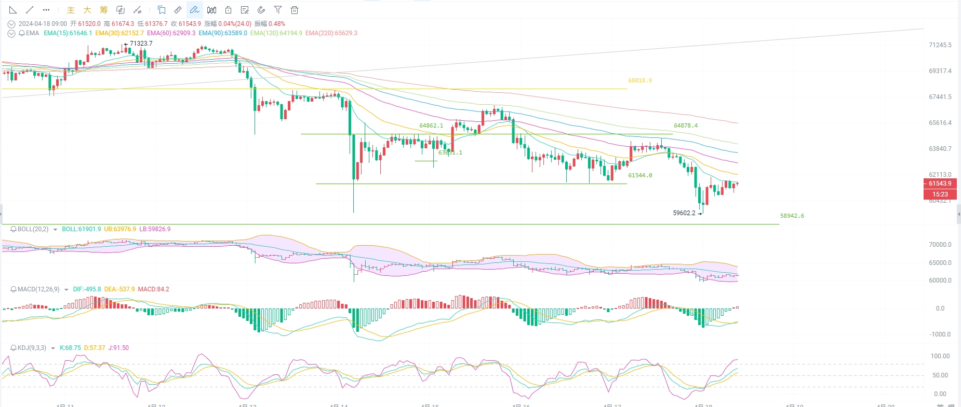Click the paperclip magnet icon
961x407 pixels.
coord(261,10)
